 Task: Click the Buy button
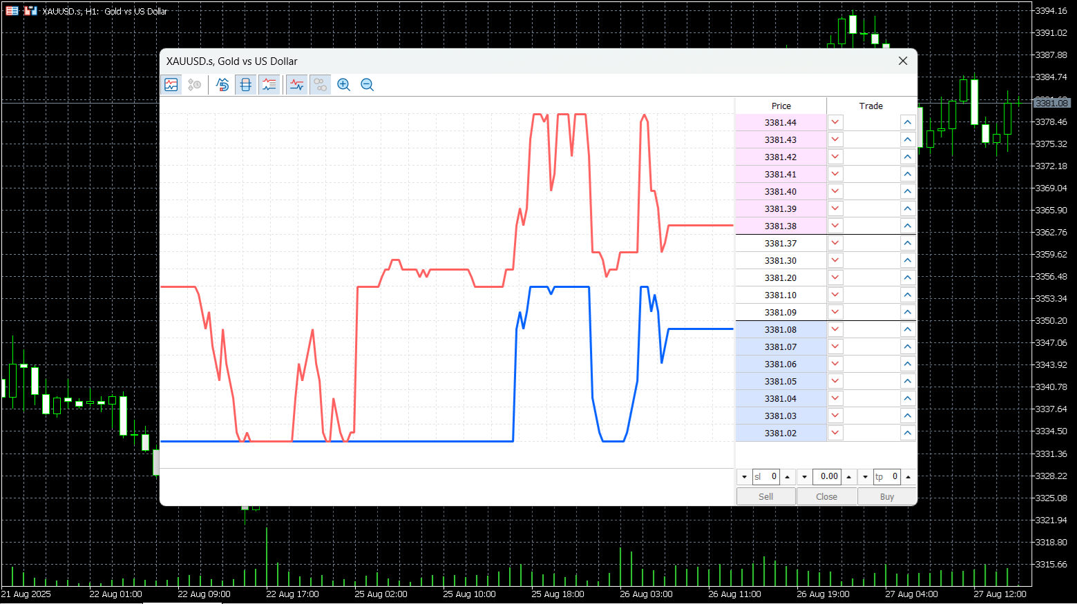[x=887, y=496]
